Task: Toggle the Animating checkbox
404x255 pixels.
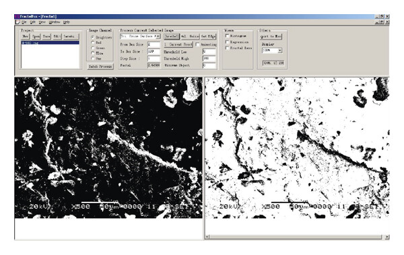Action: [x=197, y=44]
